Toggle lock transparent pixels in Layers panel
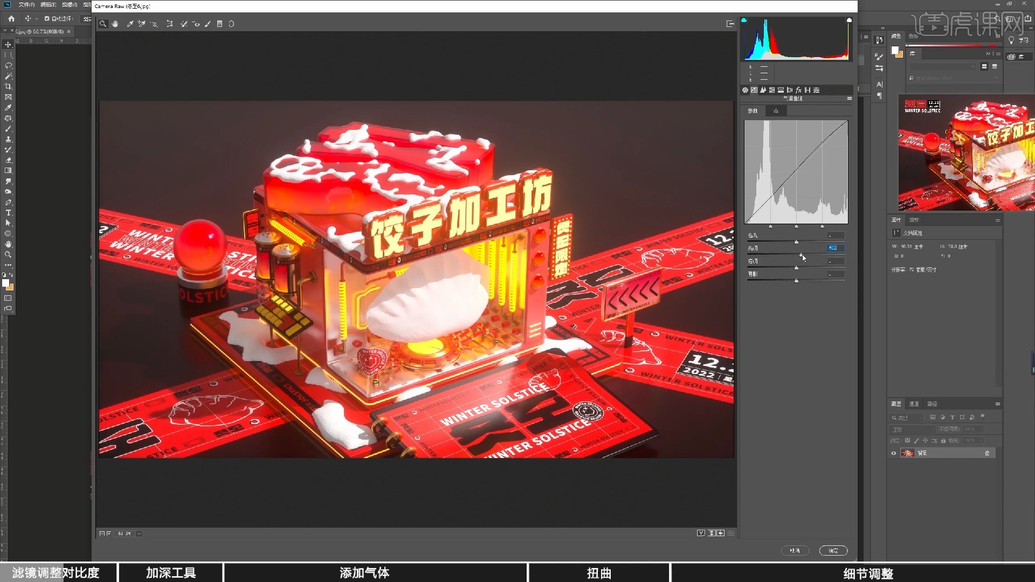The height and width of the screenshot is (582, 1035). [907, 440]
